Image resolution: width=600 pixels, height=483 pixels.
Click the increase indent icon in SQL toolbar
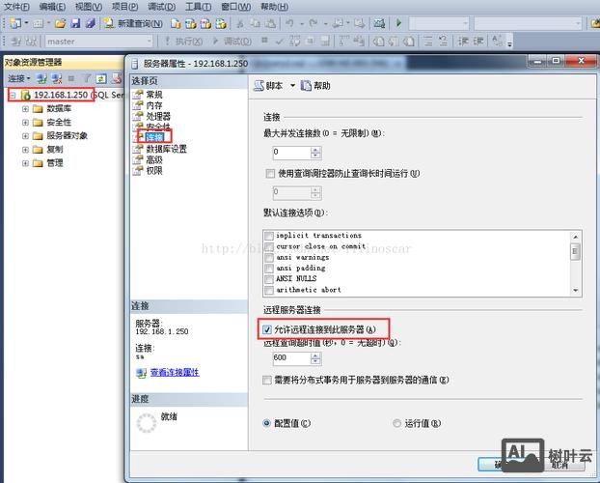coord(477,41)
